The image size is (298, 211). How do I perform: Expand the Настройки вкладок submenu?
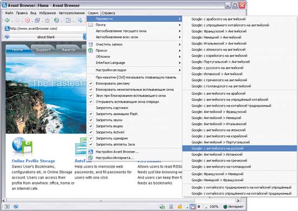click(x=134, y=70)
